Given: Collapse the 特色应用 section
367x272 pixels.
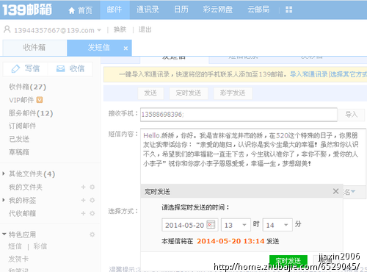Looking at the screenshot, I should click(x=4, y=235).
